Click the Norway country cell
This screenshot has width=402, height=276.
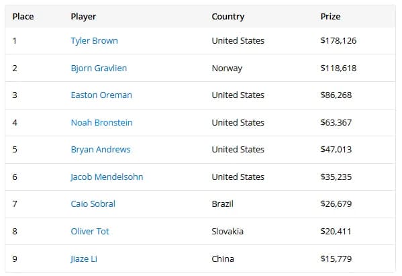227,68
